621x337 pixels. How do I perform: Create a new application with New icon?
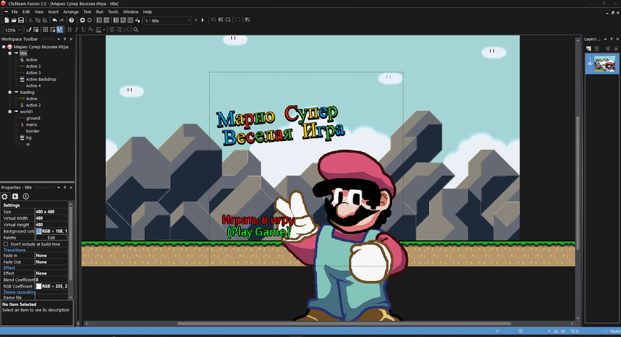pos(6,20)
